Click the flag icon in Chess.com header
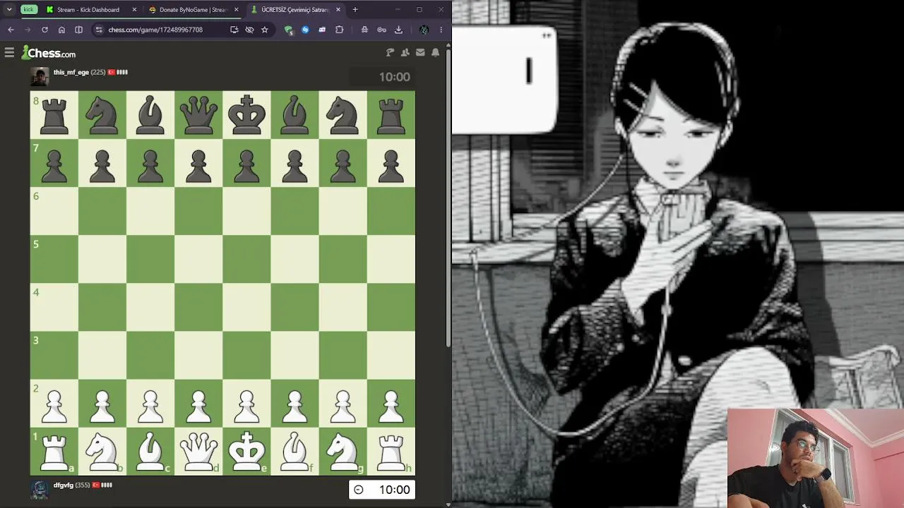904x508 pixels. [390, 52]
